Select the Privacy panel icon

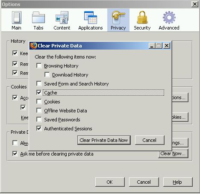click(x=118, y=18)
